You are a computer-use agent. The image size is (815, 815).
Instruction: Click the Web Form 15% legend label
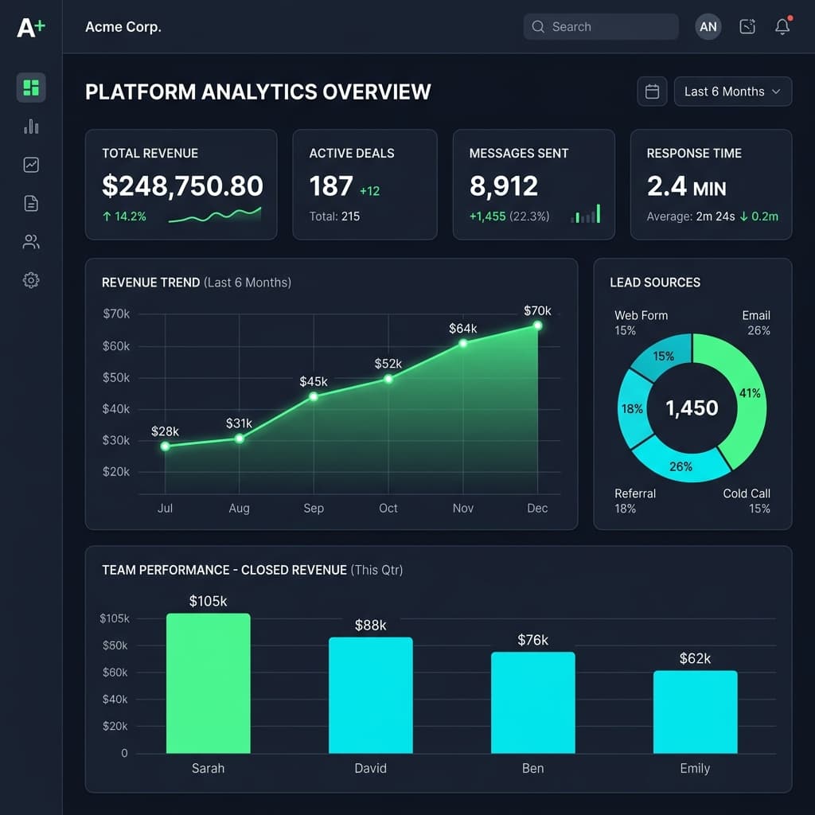tap(641, 323)
